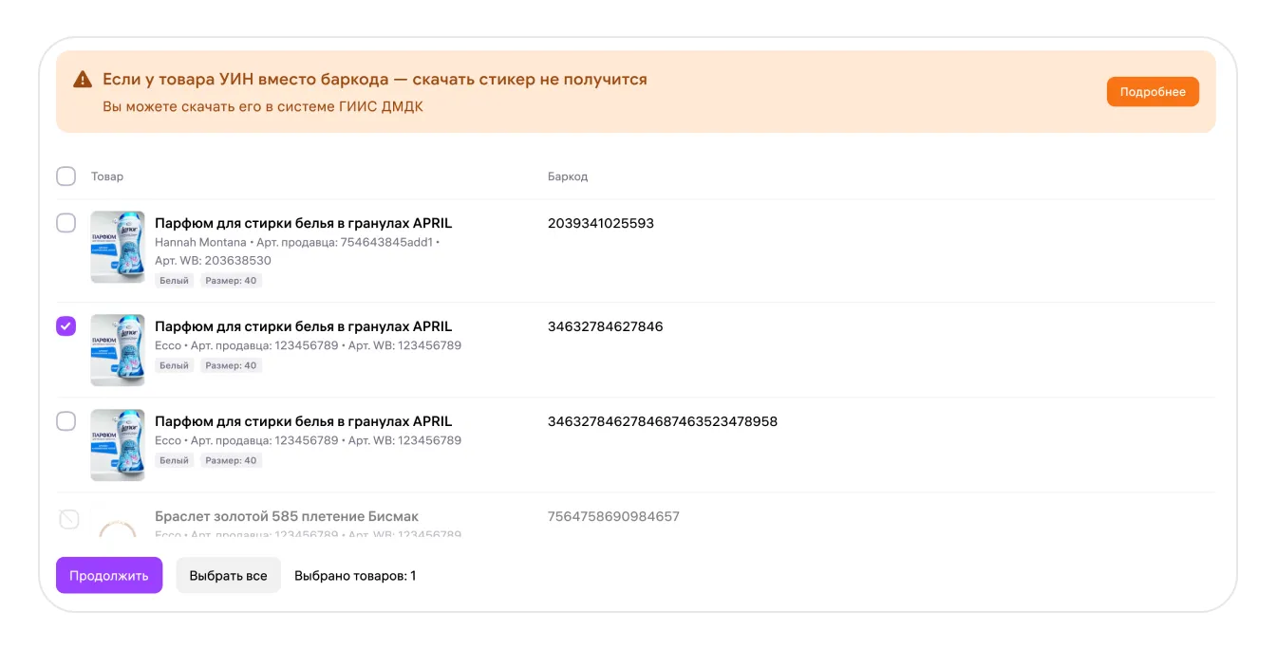Image resolution: width=1276 pixels, height=649 pixels.
Task: Toggle the select-all checkbox beside Товар header
Action: click(66, 176)
